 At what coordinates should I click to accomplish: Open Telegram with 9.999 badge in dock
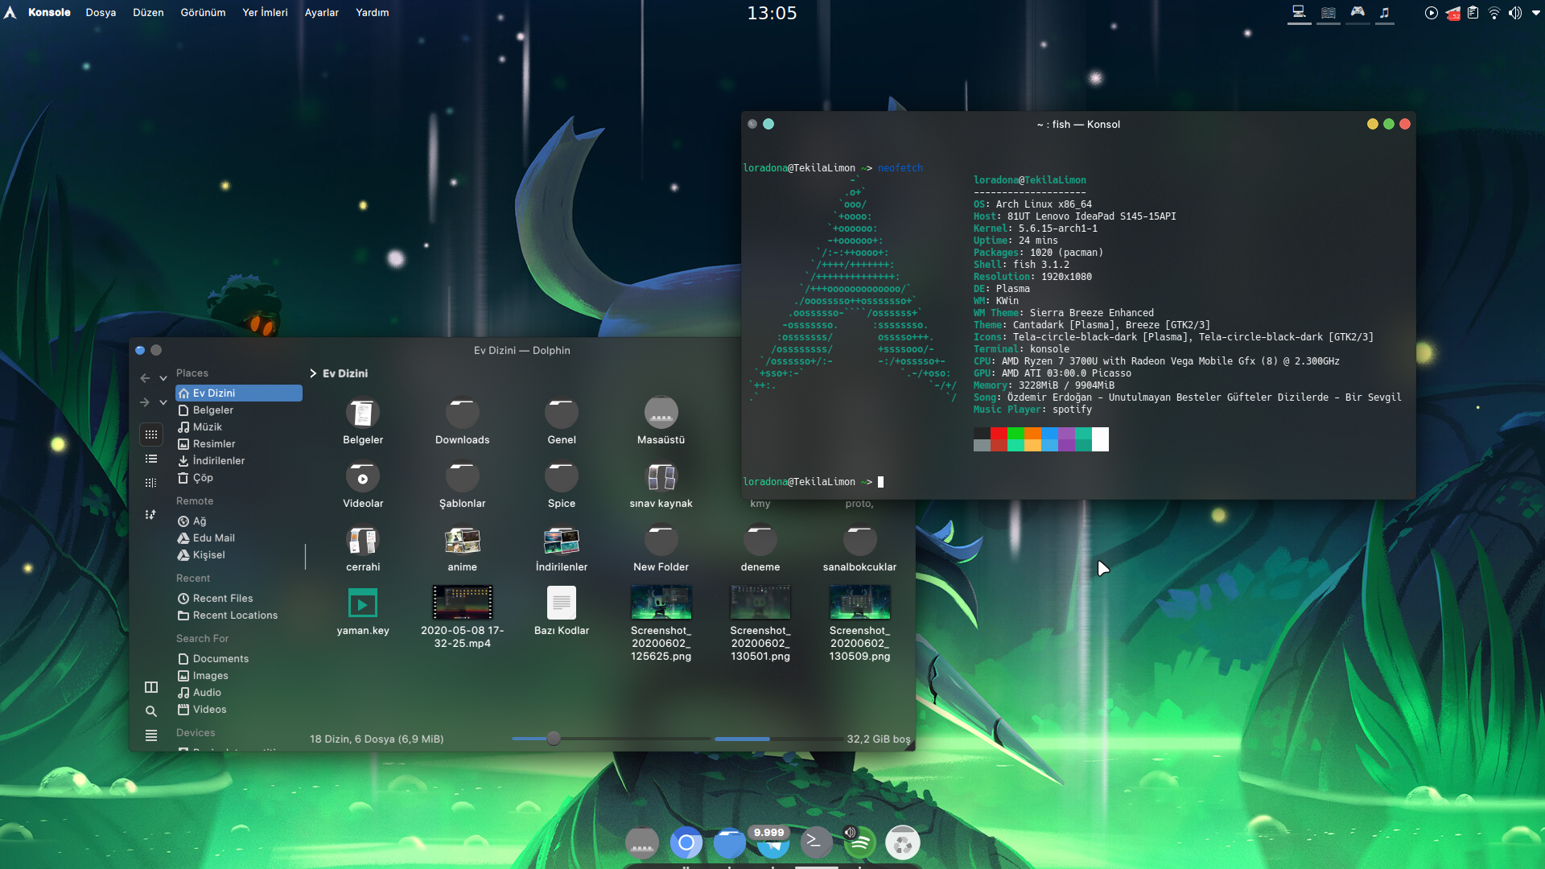772,842
